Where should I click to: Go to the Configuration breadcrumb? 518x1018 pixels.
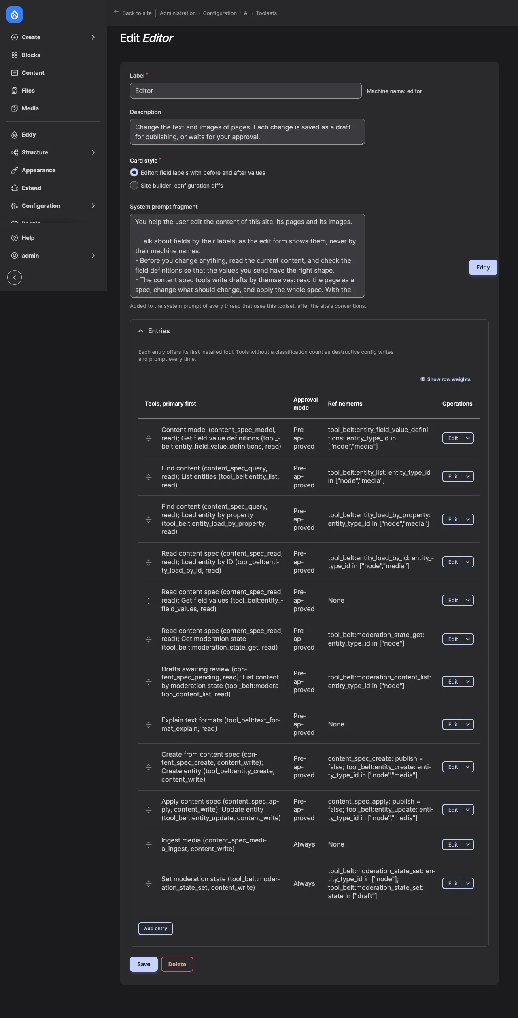[220, 13]
